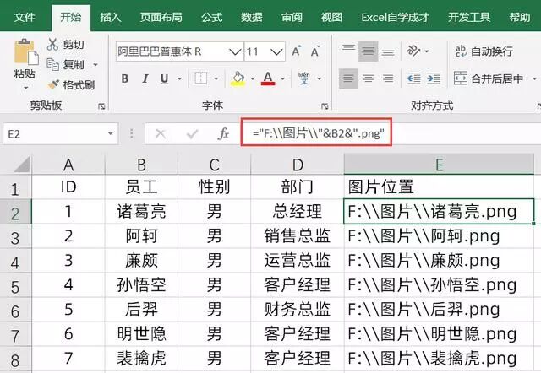Set bottom vertical alignment

tap(388, 51)
